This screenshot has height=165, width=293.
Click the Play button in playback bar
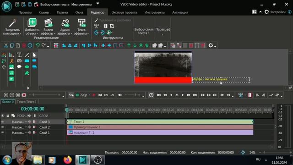[183, 95]
